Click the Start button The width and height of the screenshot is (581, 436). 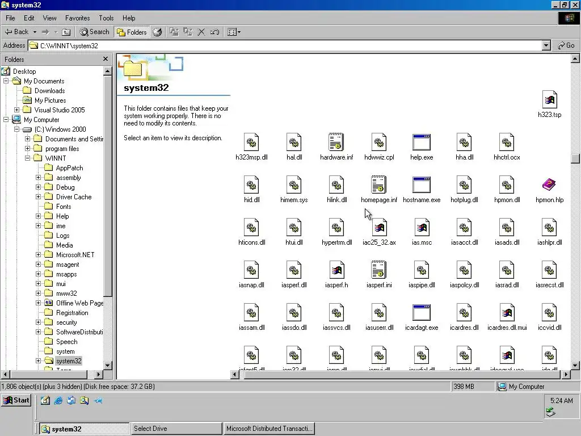tap(16, 400)
